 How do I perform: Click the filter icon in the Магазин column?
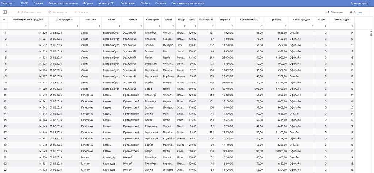pyautogui.click(x=99, y=26)
